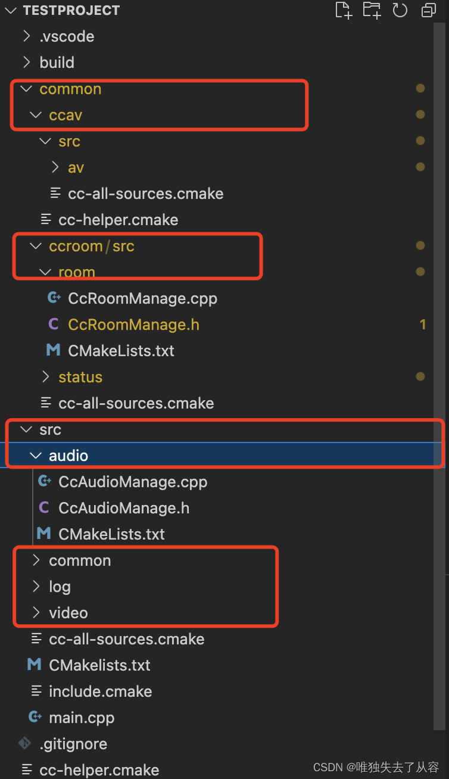
Task: Expand the av folder
Action: 53,167
